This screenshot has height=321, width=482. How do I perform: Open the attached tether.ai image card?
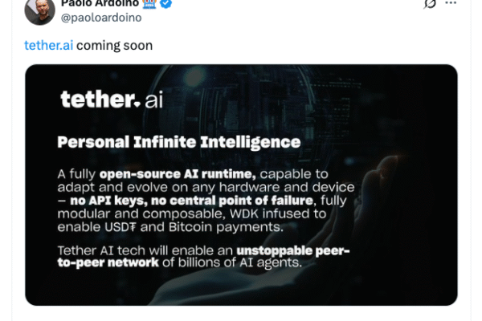241,185
